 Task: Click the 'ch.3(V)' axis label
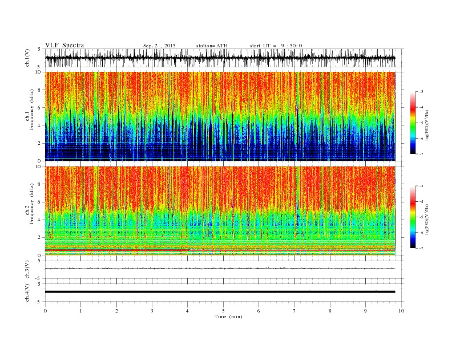click(x=27, y=270)
